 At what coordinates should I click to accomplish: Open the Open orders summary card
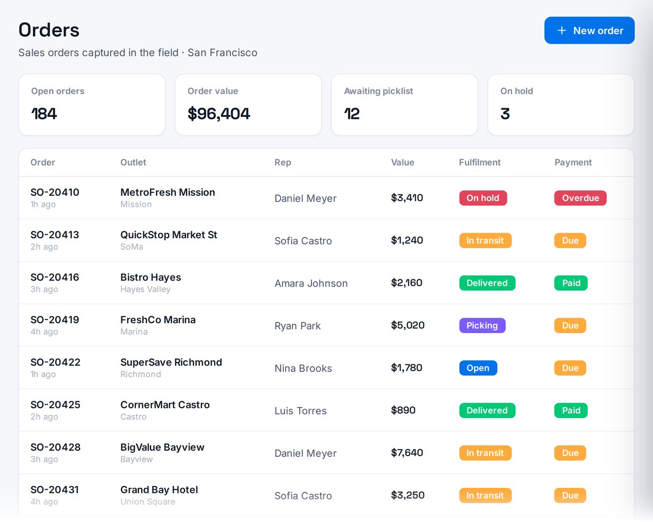point(92,105)
